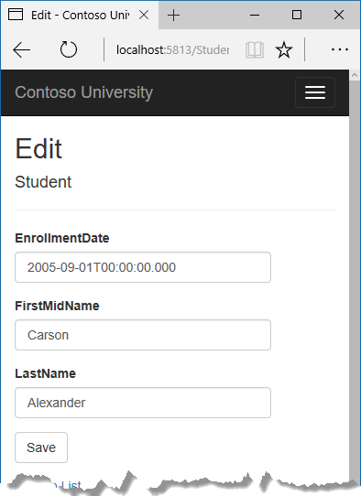Focus the LastName field containing Alexander
The image size is (361, 496).
pos(143,403)
